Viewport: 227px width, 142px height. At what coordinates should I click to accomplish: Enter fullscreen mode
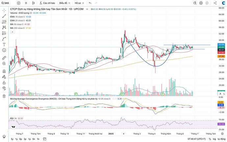(x=207, y=3)
